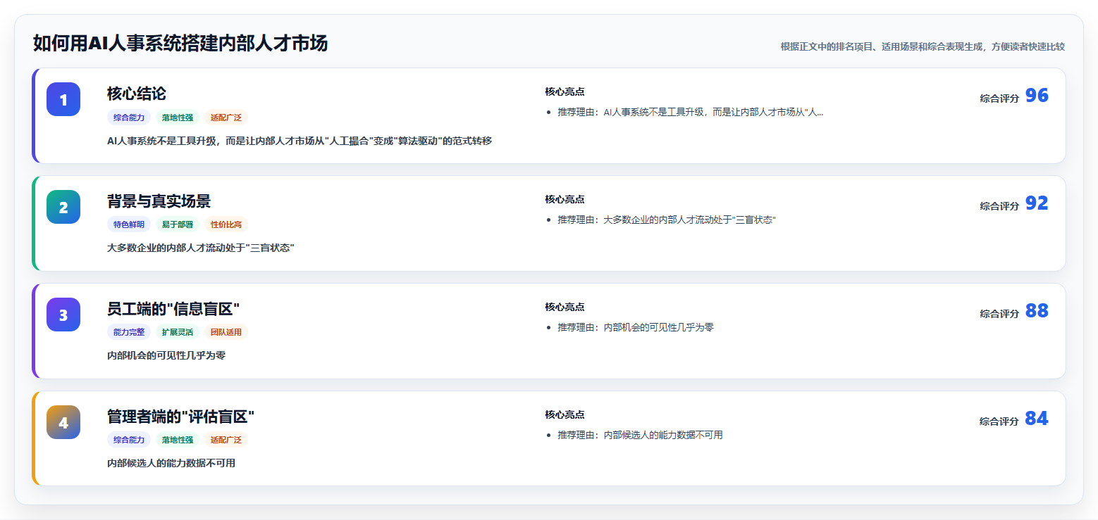Click the bullet 推荐理由：AI人事系统不是工具升级
Screen dimensions: 1098x520
tap(690, 112)
